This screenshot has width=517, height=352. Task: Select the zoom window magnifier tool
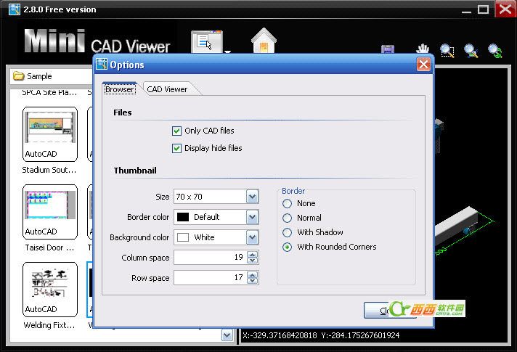[447, 51]
